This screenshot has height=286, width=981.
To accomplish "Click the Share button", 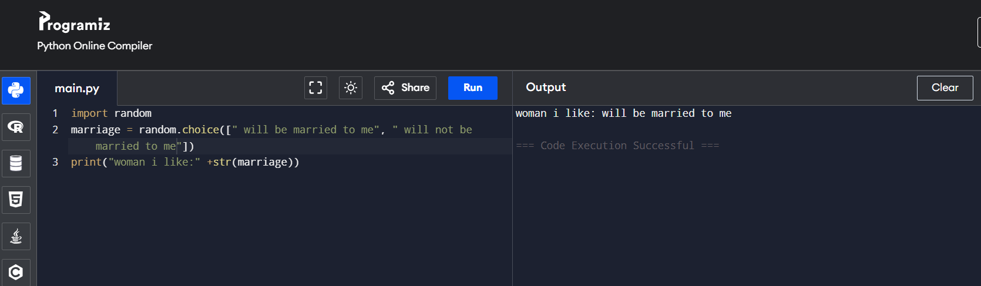I will pos(405,88).
